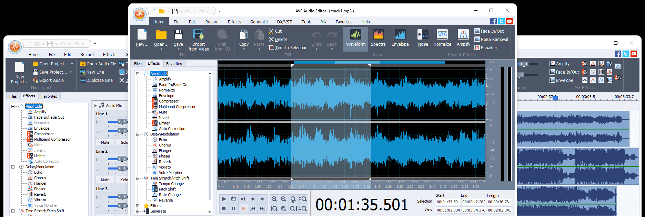Toggle loop playback mode button
The height and width of the screenshot is (217, 645).
click(x=233, y=199)
